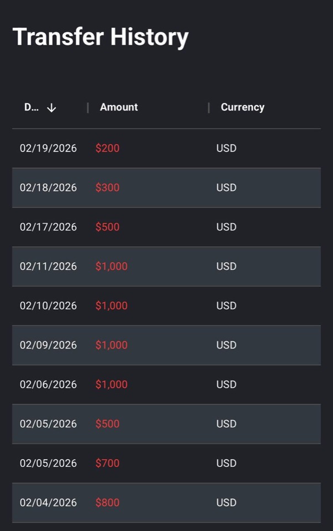333x531 pixels.
Task: Click the divider between Date and Amount
Action: click(88, 108)
